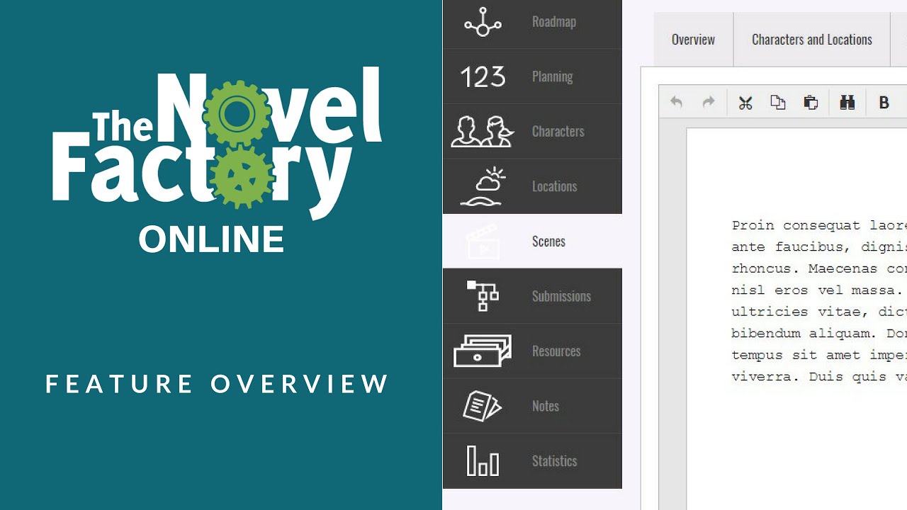Paste using the clipboard icon
Screen dimensions: 907x510
811,103
